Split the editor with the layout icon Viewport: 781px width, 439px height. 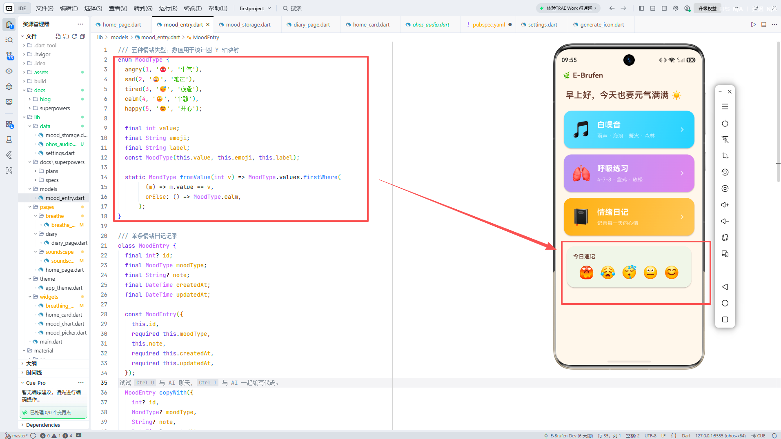[x=764, y=24]
